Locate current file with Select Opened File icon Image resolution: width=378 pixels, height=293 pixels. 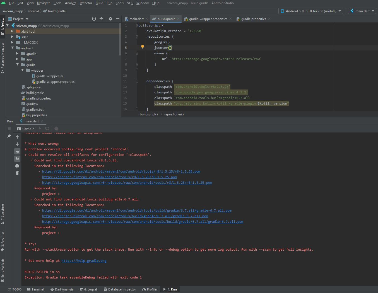click(94, 19)
